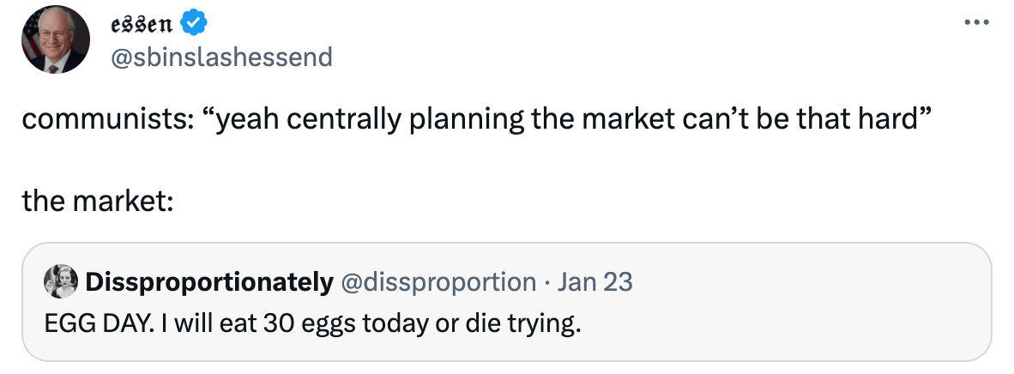Open the Jan 23 timestamp link
1014x374 pixels.
[595, 280]
